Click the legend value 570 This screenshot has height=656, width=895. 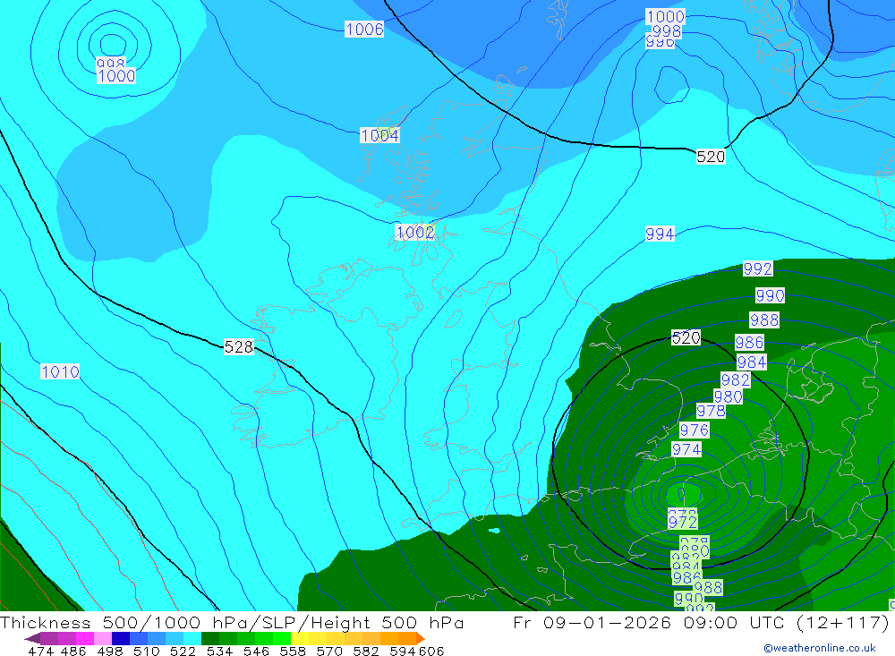pos(329,651)
